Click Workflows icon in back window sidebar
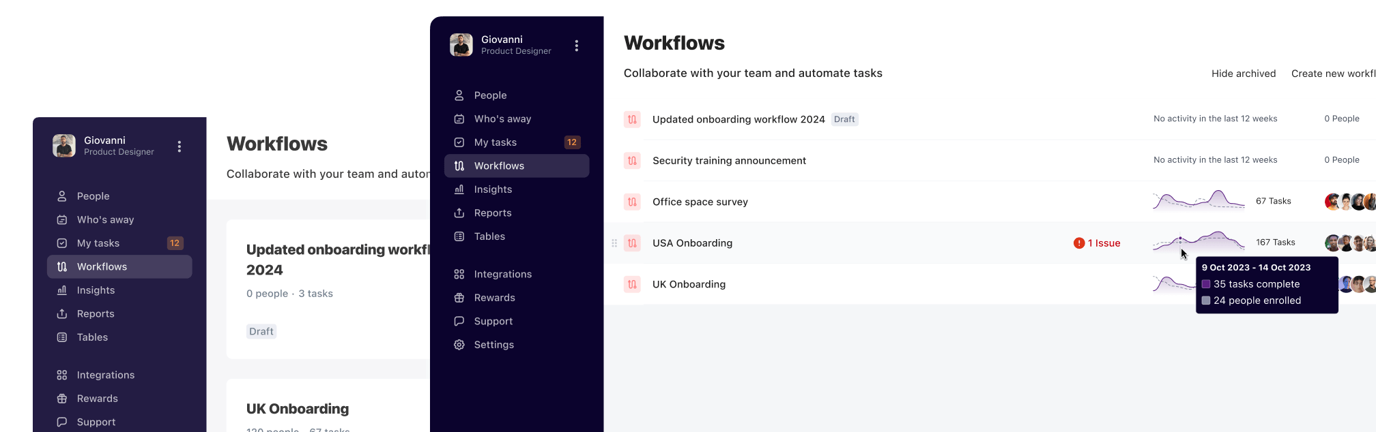 click(x=62, y=266)
